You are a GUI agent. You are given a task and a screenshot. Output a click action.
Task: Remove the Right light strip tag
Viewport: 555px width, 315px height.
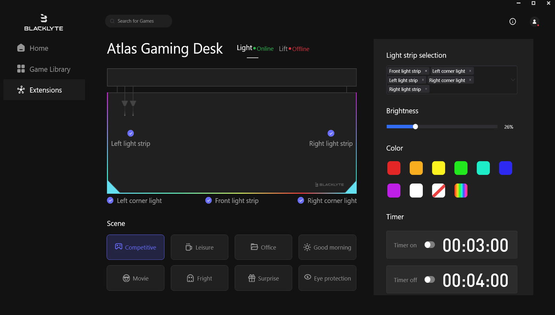coord(426,89)
